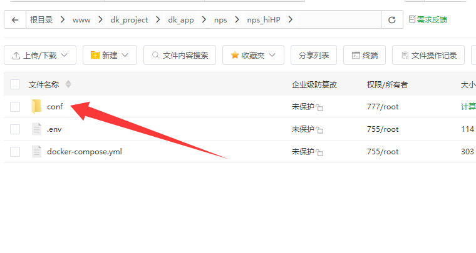Click 755/root permission of docker-compose.yml

click(383, 152)
